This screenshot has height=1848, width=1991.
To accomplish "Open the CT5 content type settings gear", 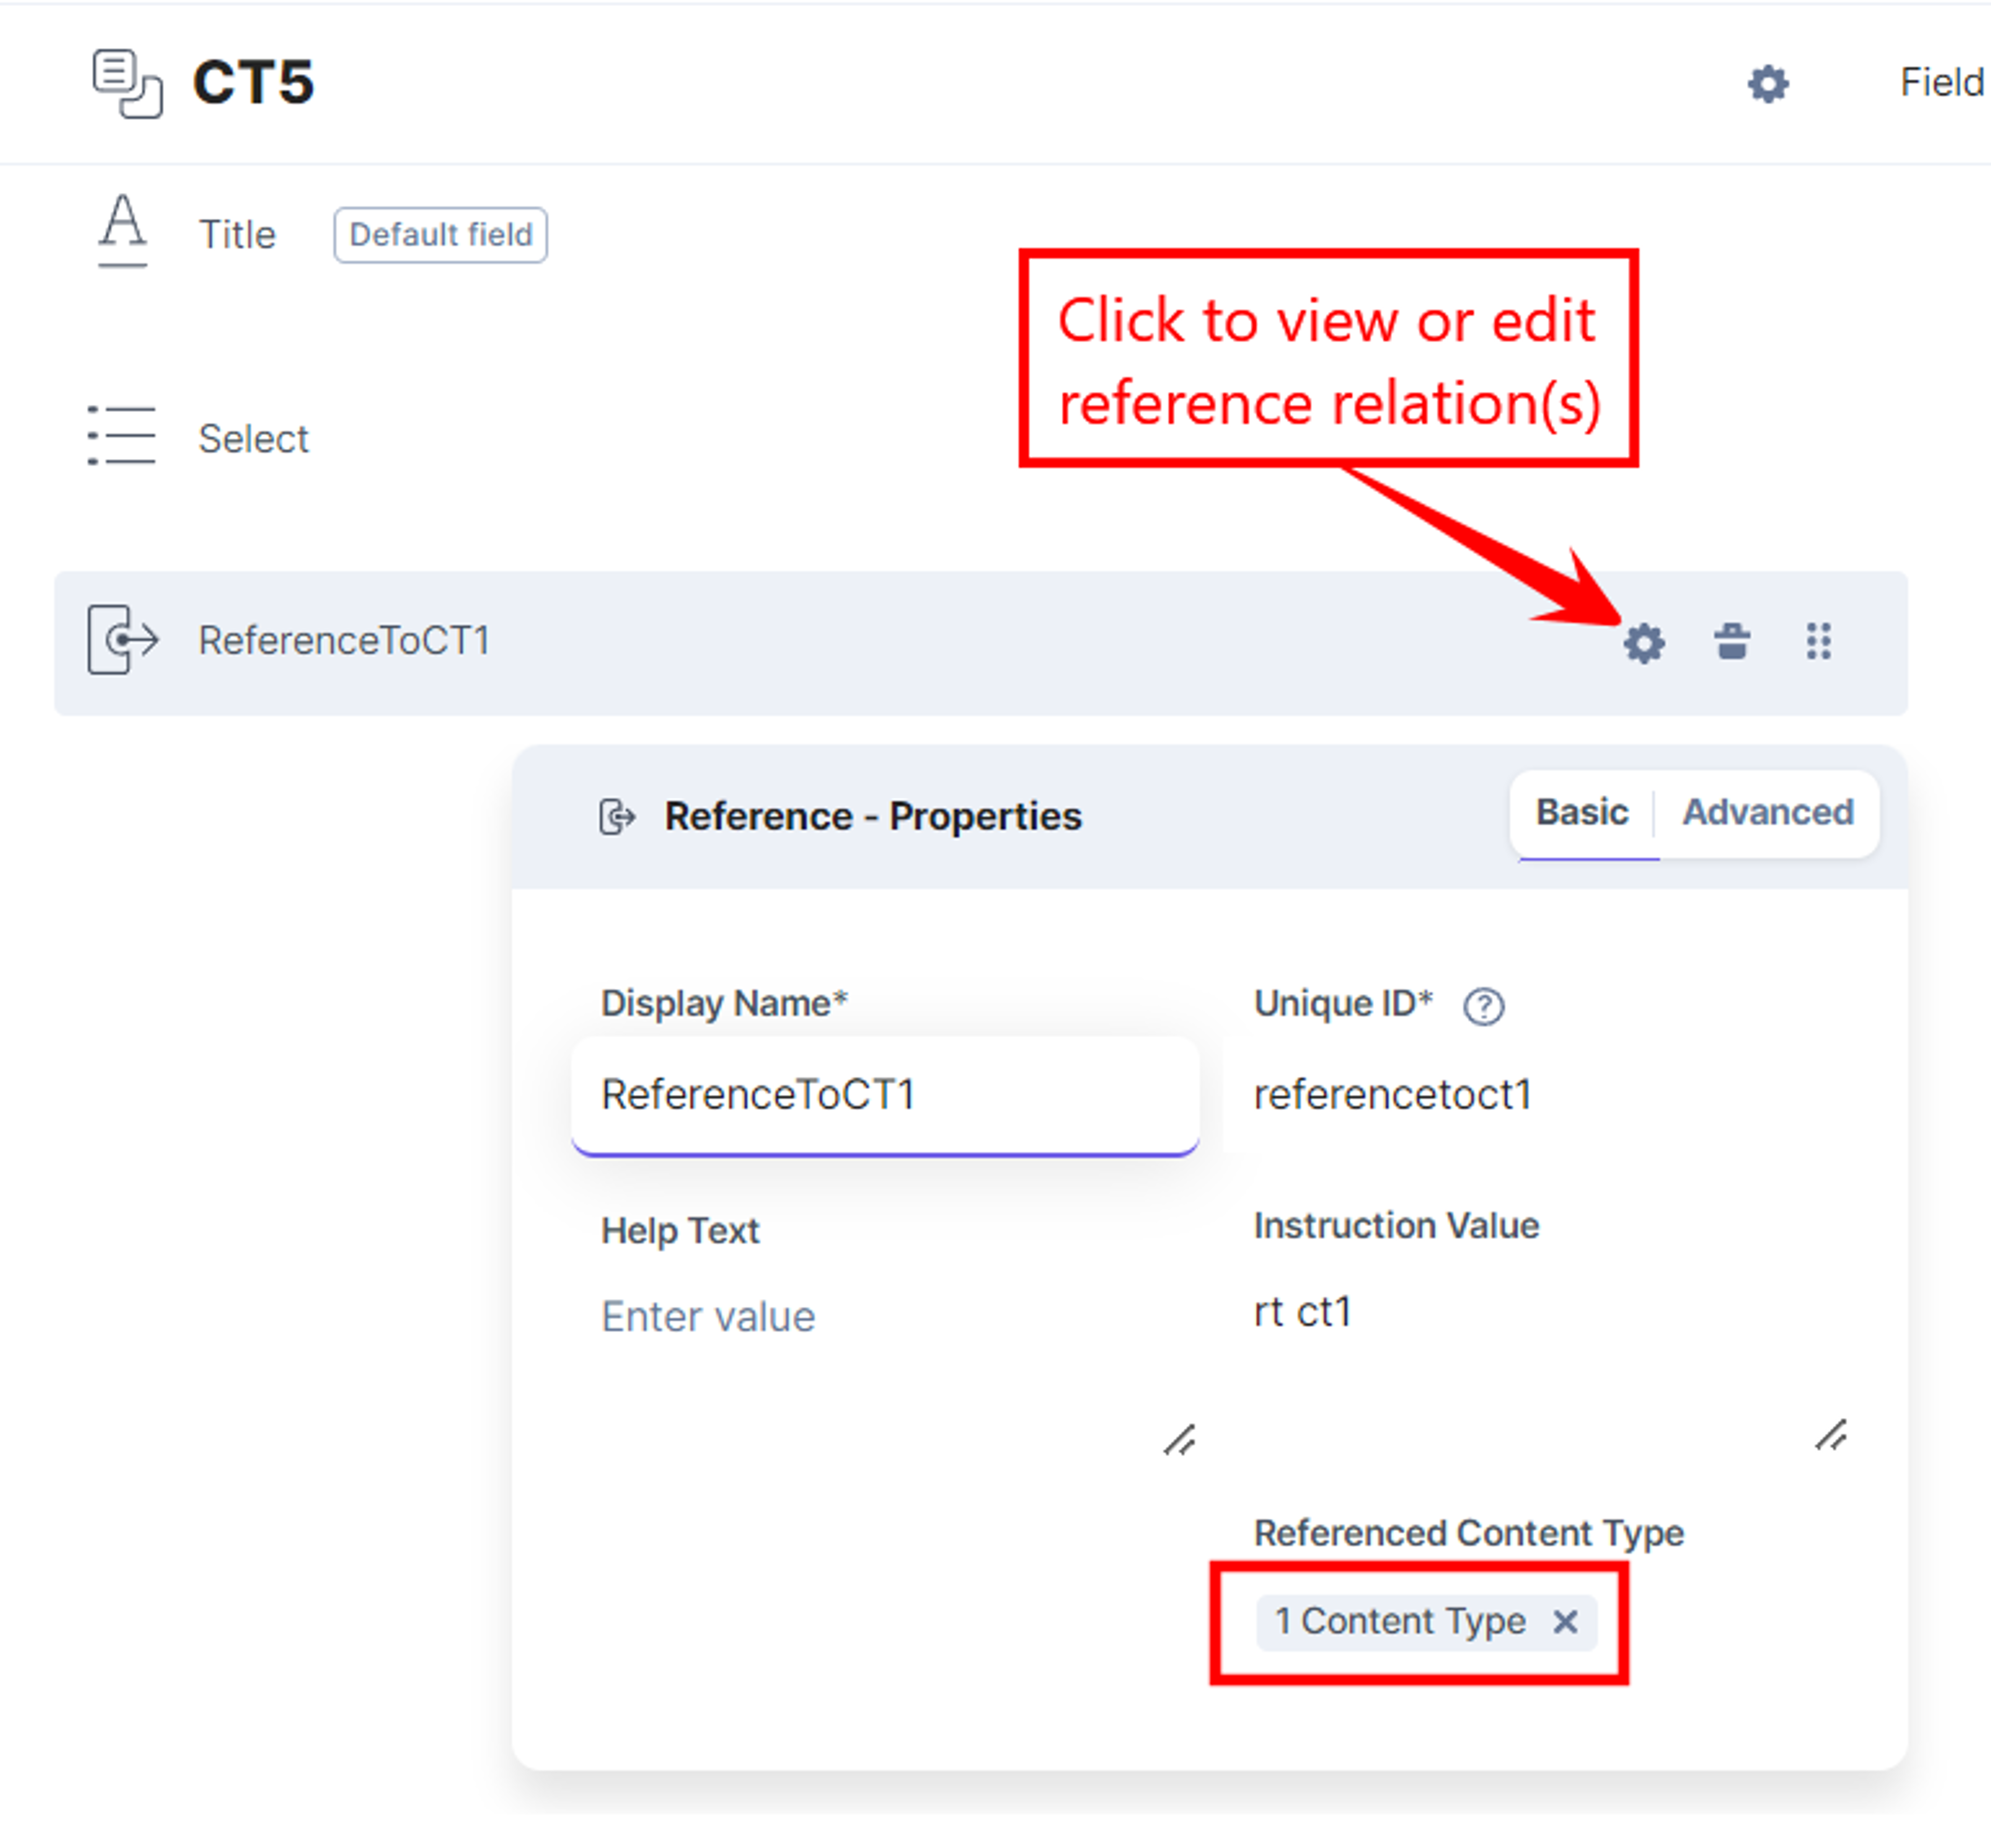I will click(1767, 84).
